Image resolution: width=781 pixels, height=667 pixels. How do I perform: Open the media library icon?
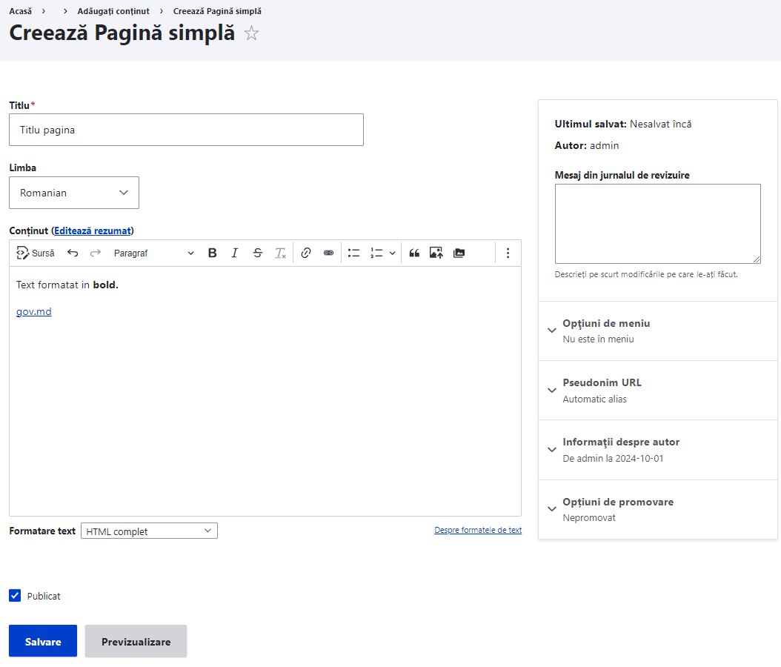pos(459,253)
